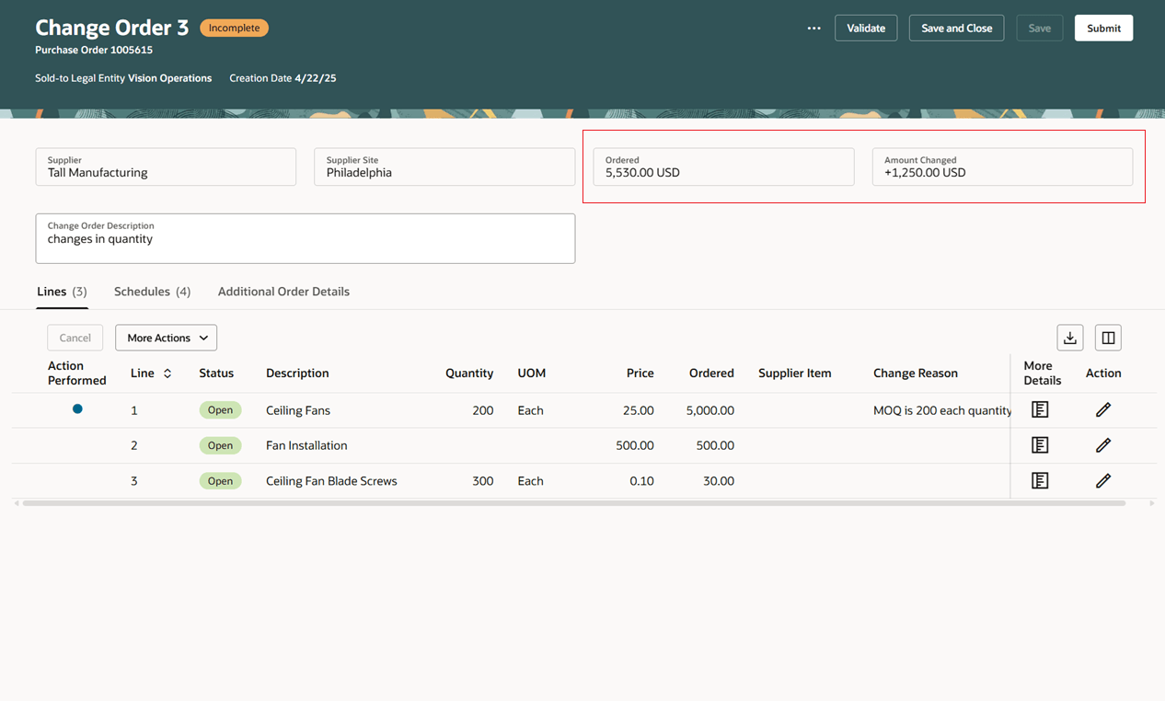Edit line 3 using its pencil control

pyautogui.click(x=1102, y=480)
